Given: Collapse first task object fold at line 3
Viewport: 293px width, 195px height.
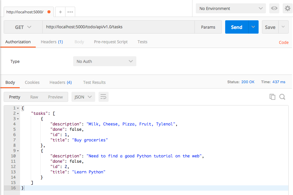Looking at the screenshot, I should [x=18, y=119].
